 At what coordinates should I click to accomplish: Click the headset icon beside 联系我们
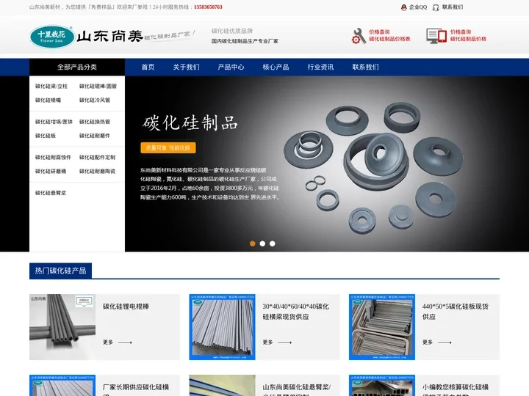[436, 7]
